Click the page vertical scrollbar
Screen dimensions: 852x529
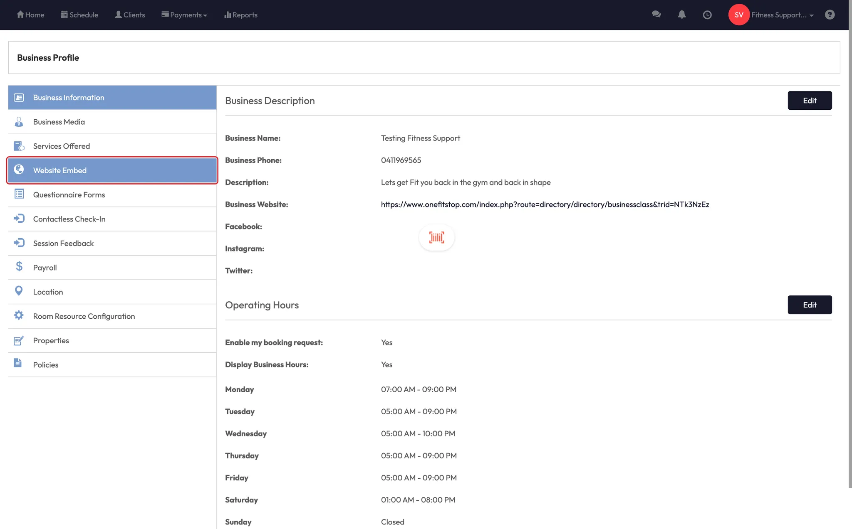tap(850, 249)
